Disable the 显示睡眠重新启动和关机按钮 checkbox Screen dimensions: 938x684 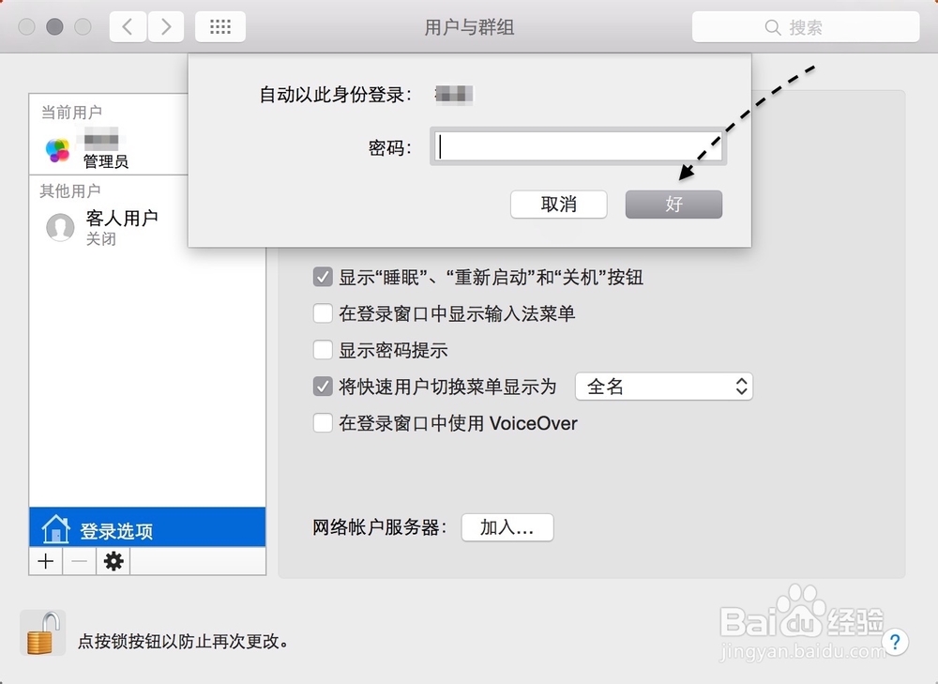[x=324, y=277]
